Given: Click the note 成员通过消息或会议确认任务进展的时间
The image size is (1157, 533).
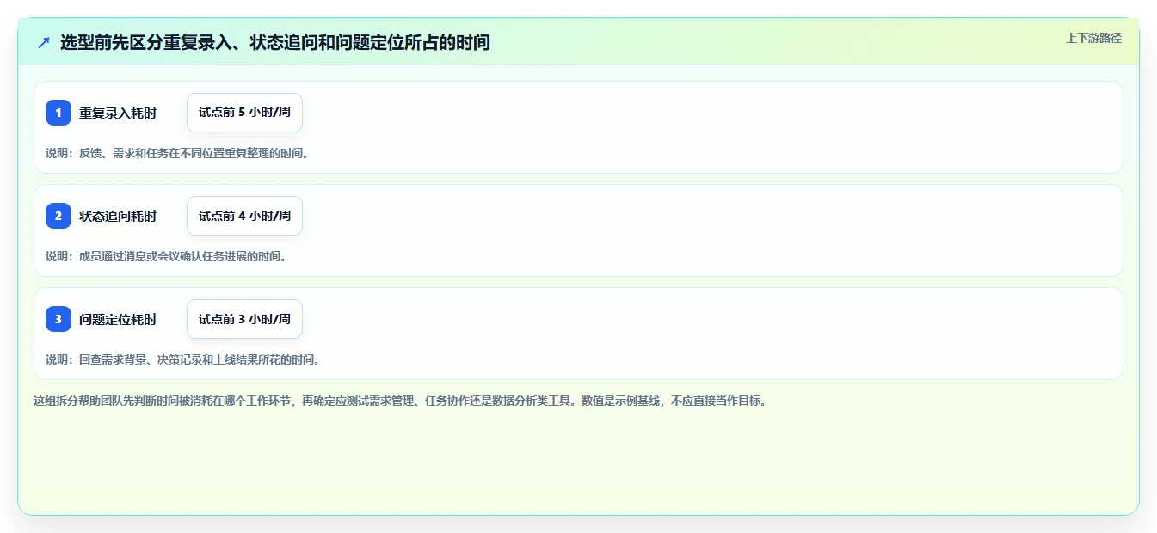Looking at the screenshot, I should point(166,256).
